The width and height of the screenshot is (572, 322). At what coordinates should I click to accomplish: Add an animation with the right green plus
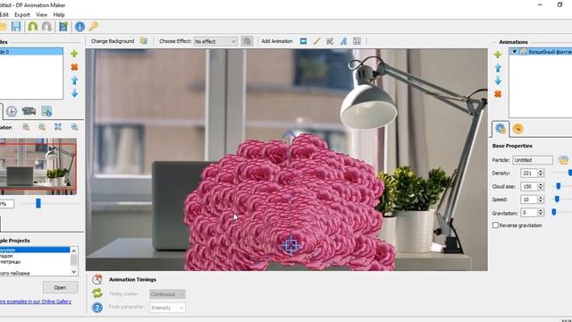(498, 55)
